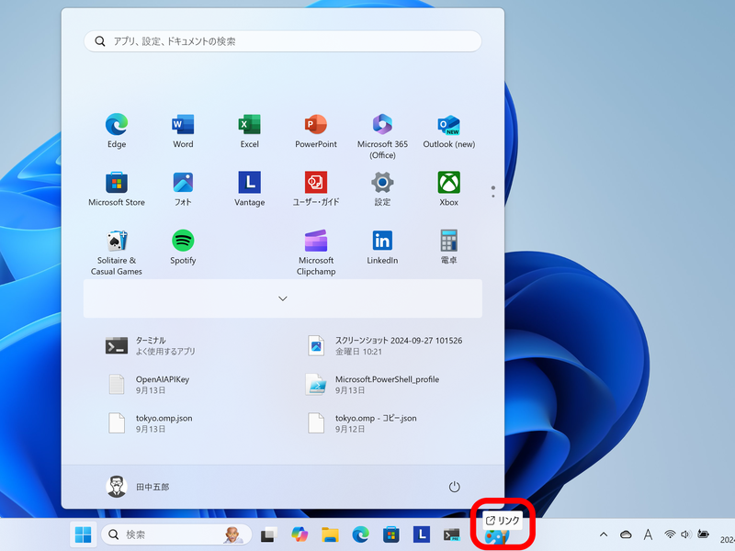Toggle the IME input mode A indicator
The height and width of the screenshot is (551, 735).
click(x=648, y=534)
